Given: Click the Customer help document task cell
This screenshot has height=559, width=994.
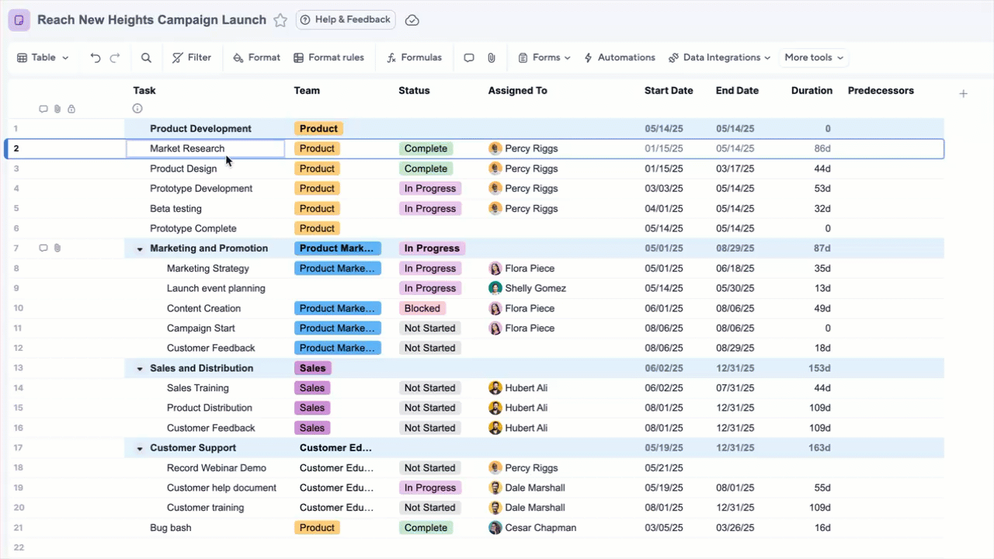Looking at the screenshot, I should coord(206,488).
